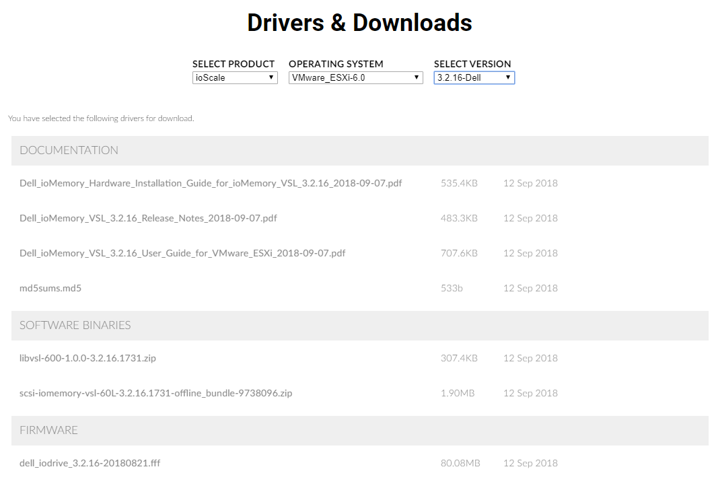Screen dimensions: 712x498
Task: Click the date next to the firmware file
Action: click(x=530, y=463)
